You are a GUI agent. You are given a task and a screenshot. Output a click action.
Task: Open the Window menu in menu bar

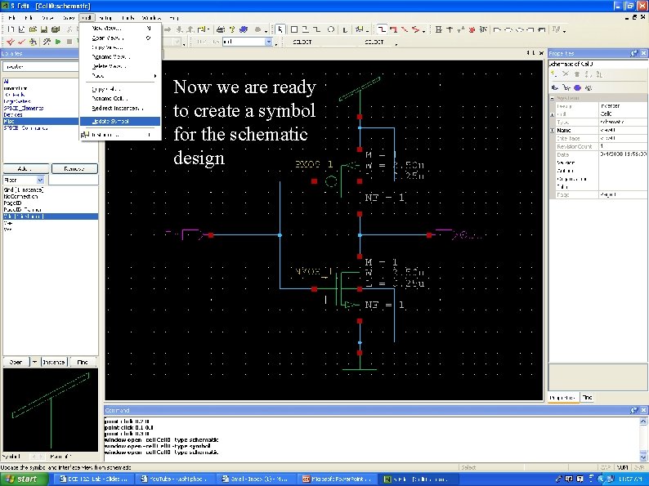tap(151, 17)
